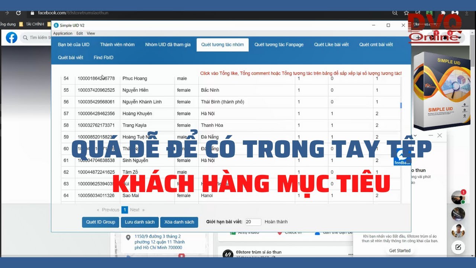The width and height of the screenshot is (476, 268).
Task: Click the browser address bar URL
Action: pyautogui.click(x=73, y=13)
